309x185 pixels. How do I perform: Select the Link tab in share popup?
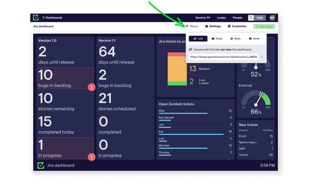[x=198, y=39]
